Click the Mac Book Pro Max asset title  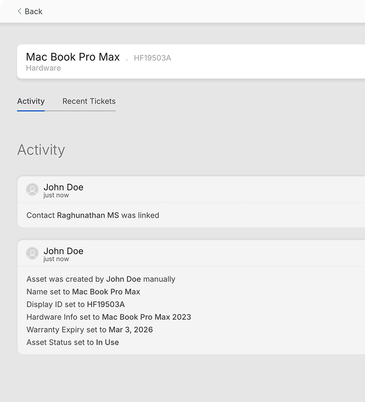pyautogui.click(x=73, y=57)
